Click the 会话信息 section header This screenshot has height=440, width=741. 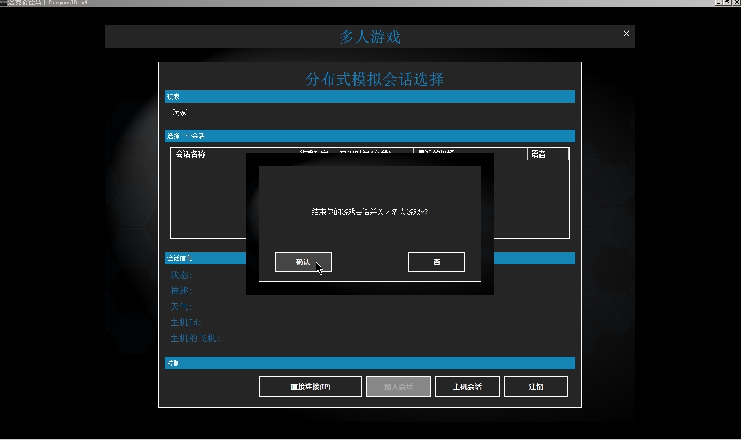[205, 258]
